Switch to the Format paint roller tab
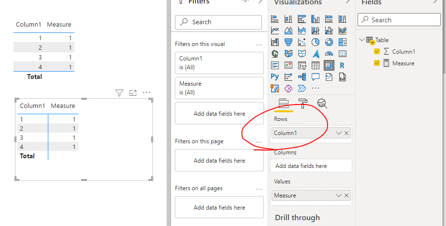Screen dimensions: 446x226 click(x=302, y=104)
